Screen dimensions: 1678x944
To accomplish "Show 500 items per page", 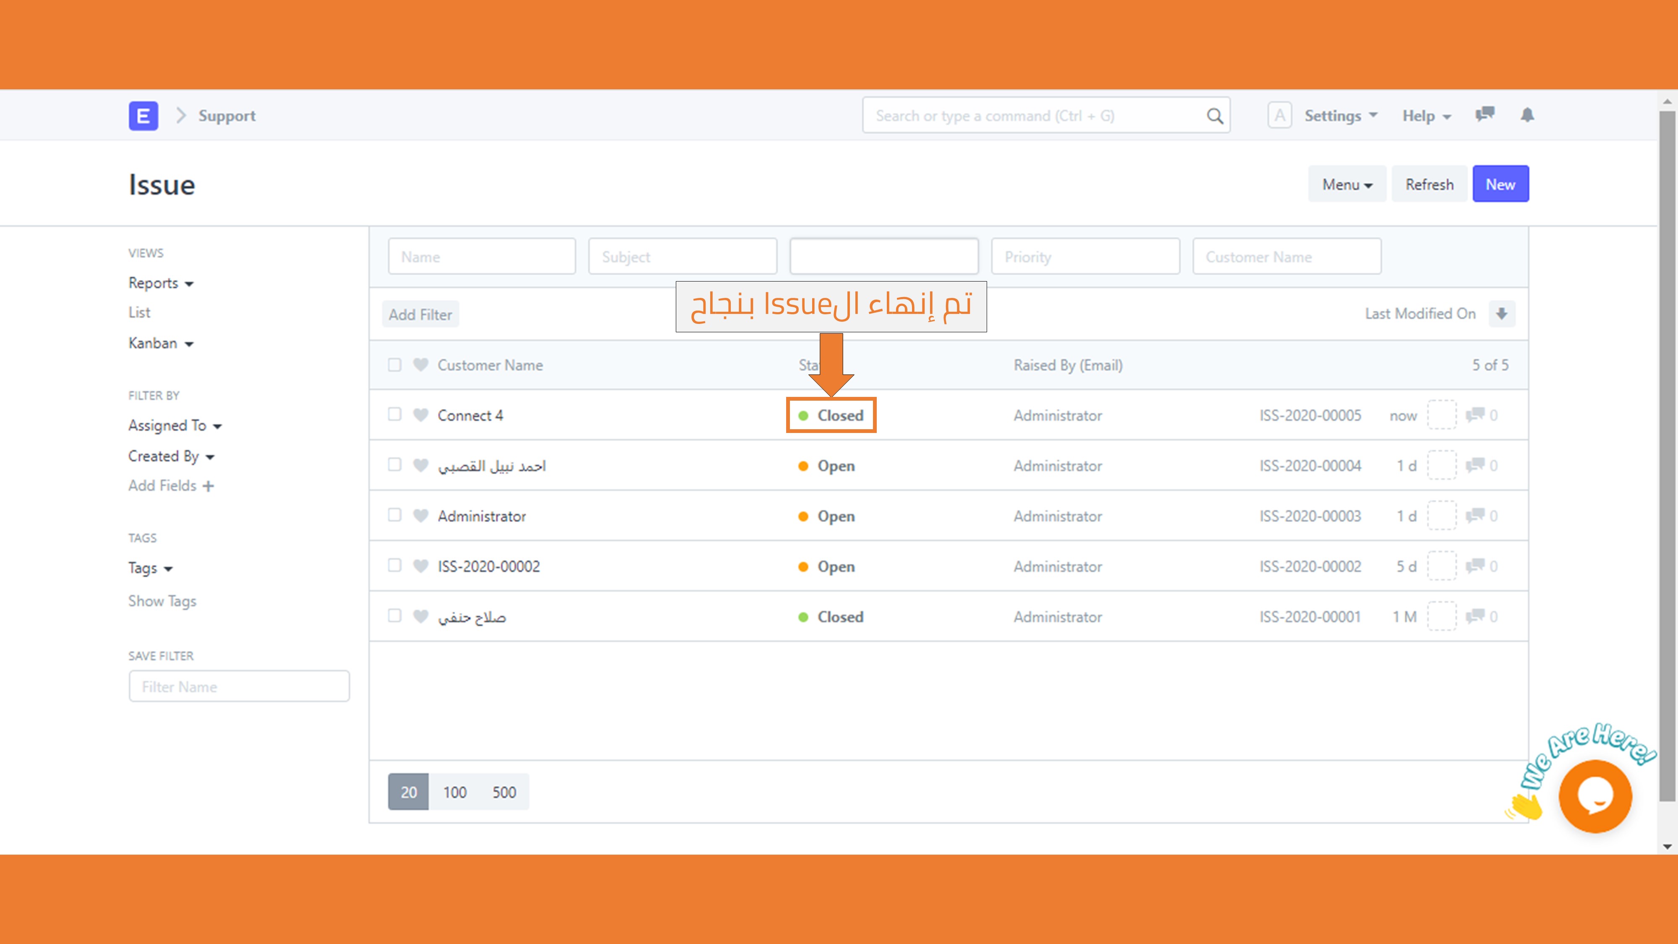I will click(504, 792).
